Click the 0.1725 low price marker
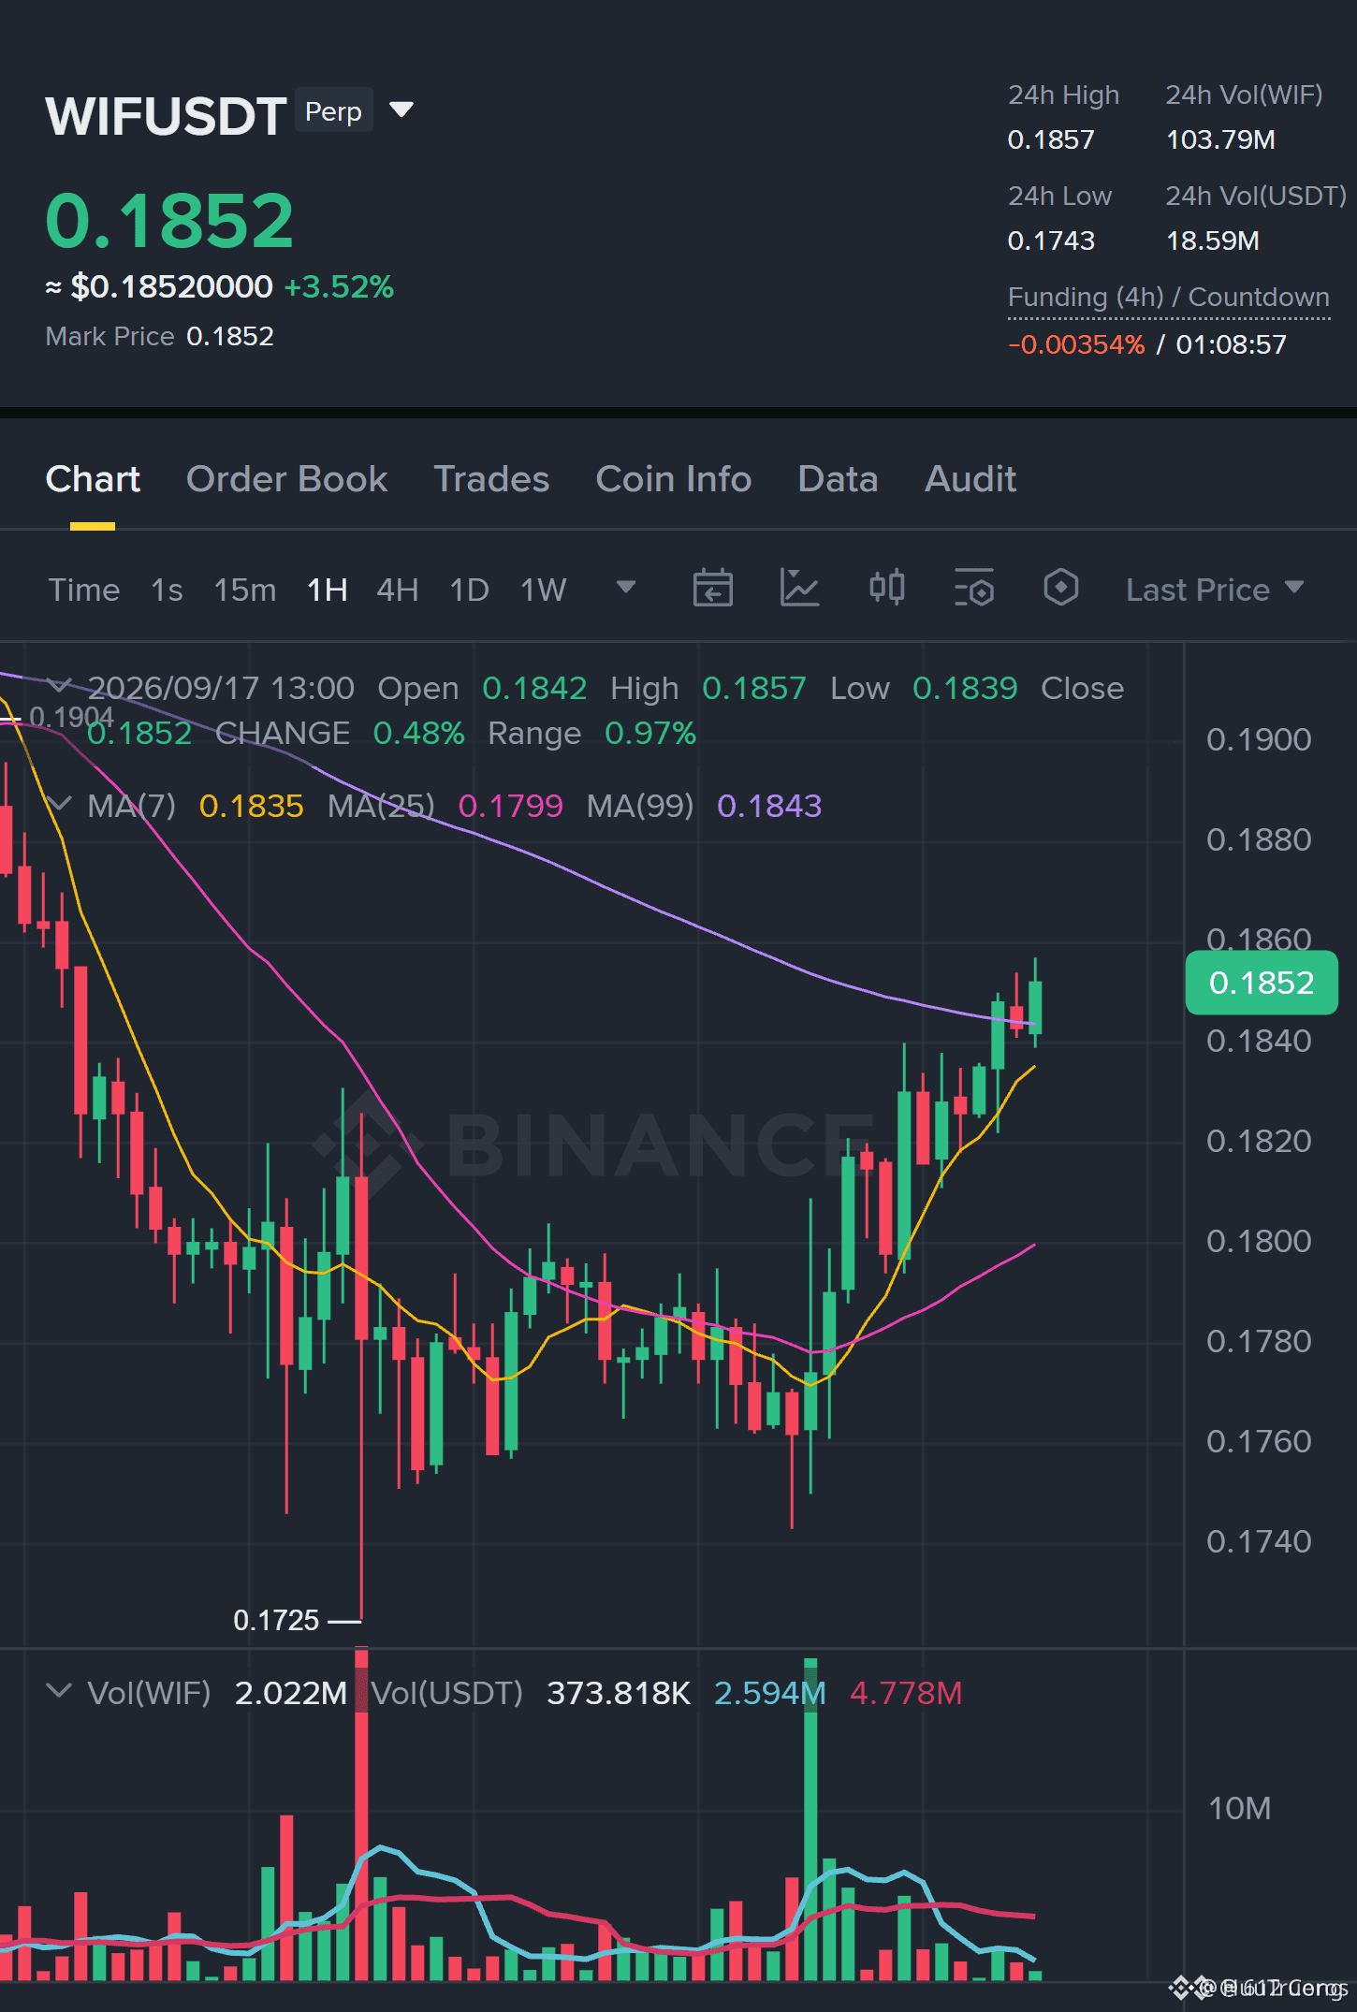The image size is (1357, 2012). click(x=276, y=1620)
